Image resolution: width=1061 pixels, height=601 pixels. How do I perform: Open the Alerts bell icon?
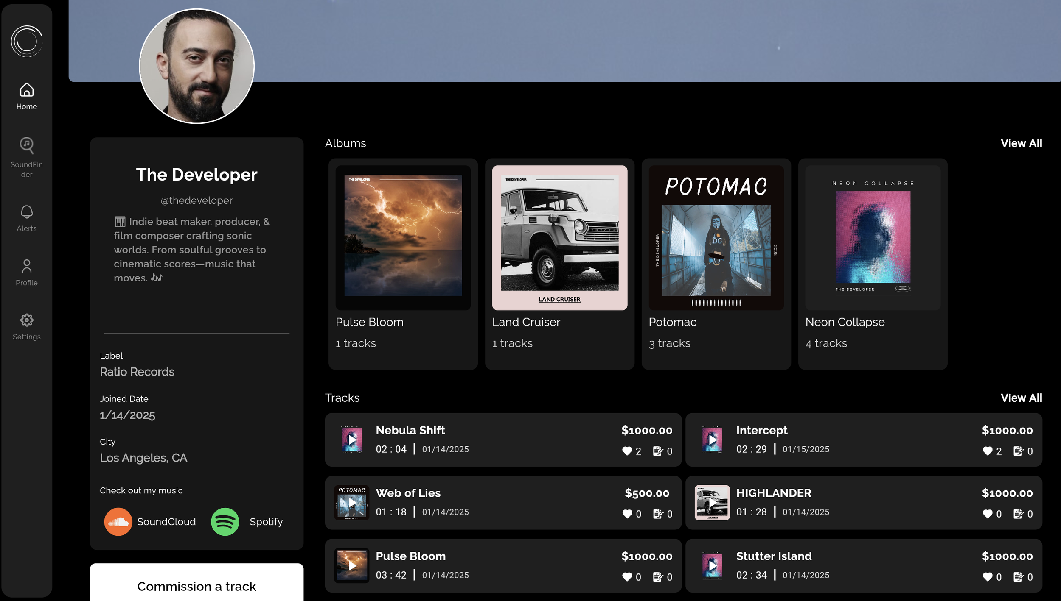(26, 212)
